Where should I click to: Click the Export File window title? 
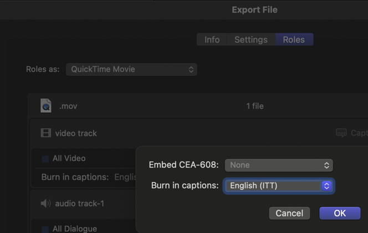[x=254, y=10]
